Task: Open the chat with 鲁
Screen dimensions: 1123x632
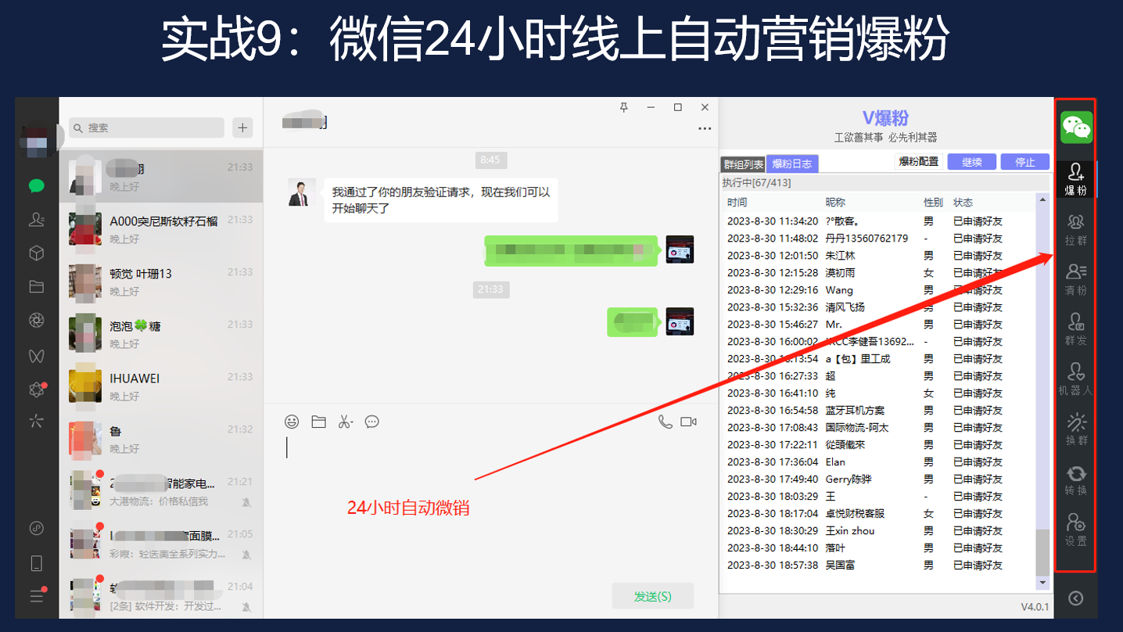Action: tap(161, 439)
